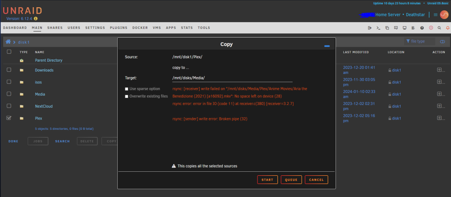The width and height of the screenshot is (451, 197).
Task: Toggle the select-all checkbox in the header
Action: point(9,52)
